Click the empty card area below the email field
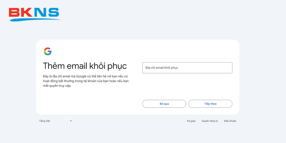This screenshot has width=286, height=143. point(187,87)
